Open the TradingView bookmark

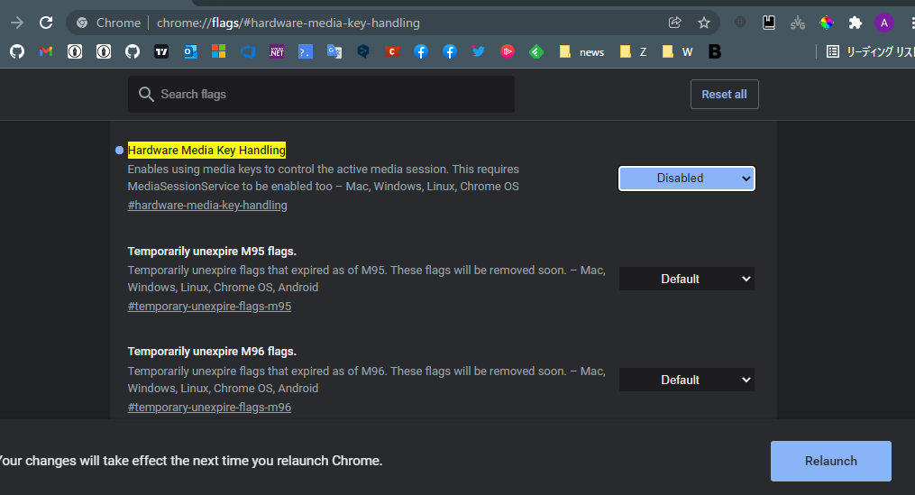pyautogui.click(x=161, y=52)
